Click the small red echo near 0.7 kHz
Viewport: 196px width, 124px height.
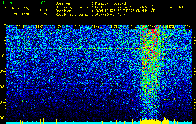[166, 100]
